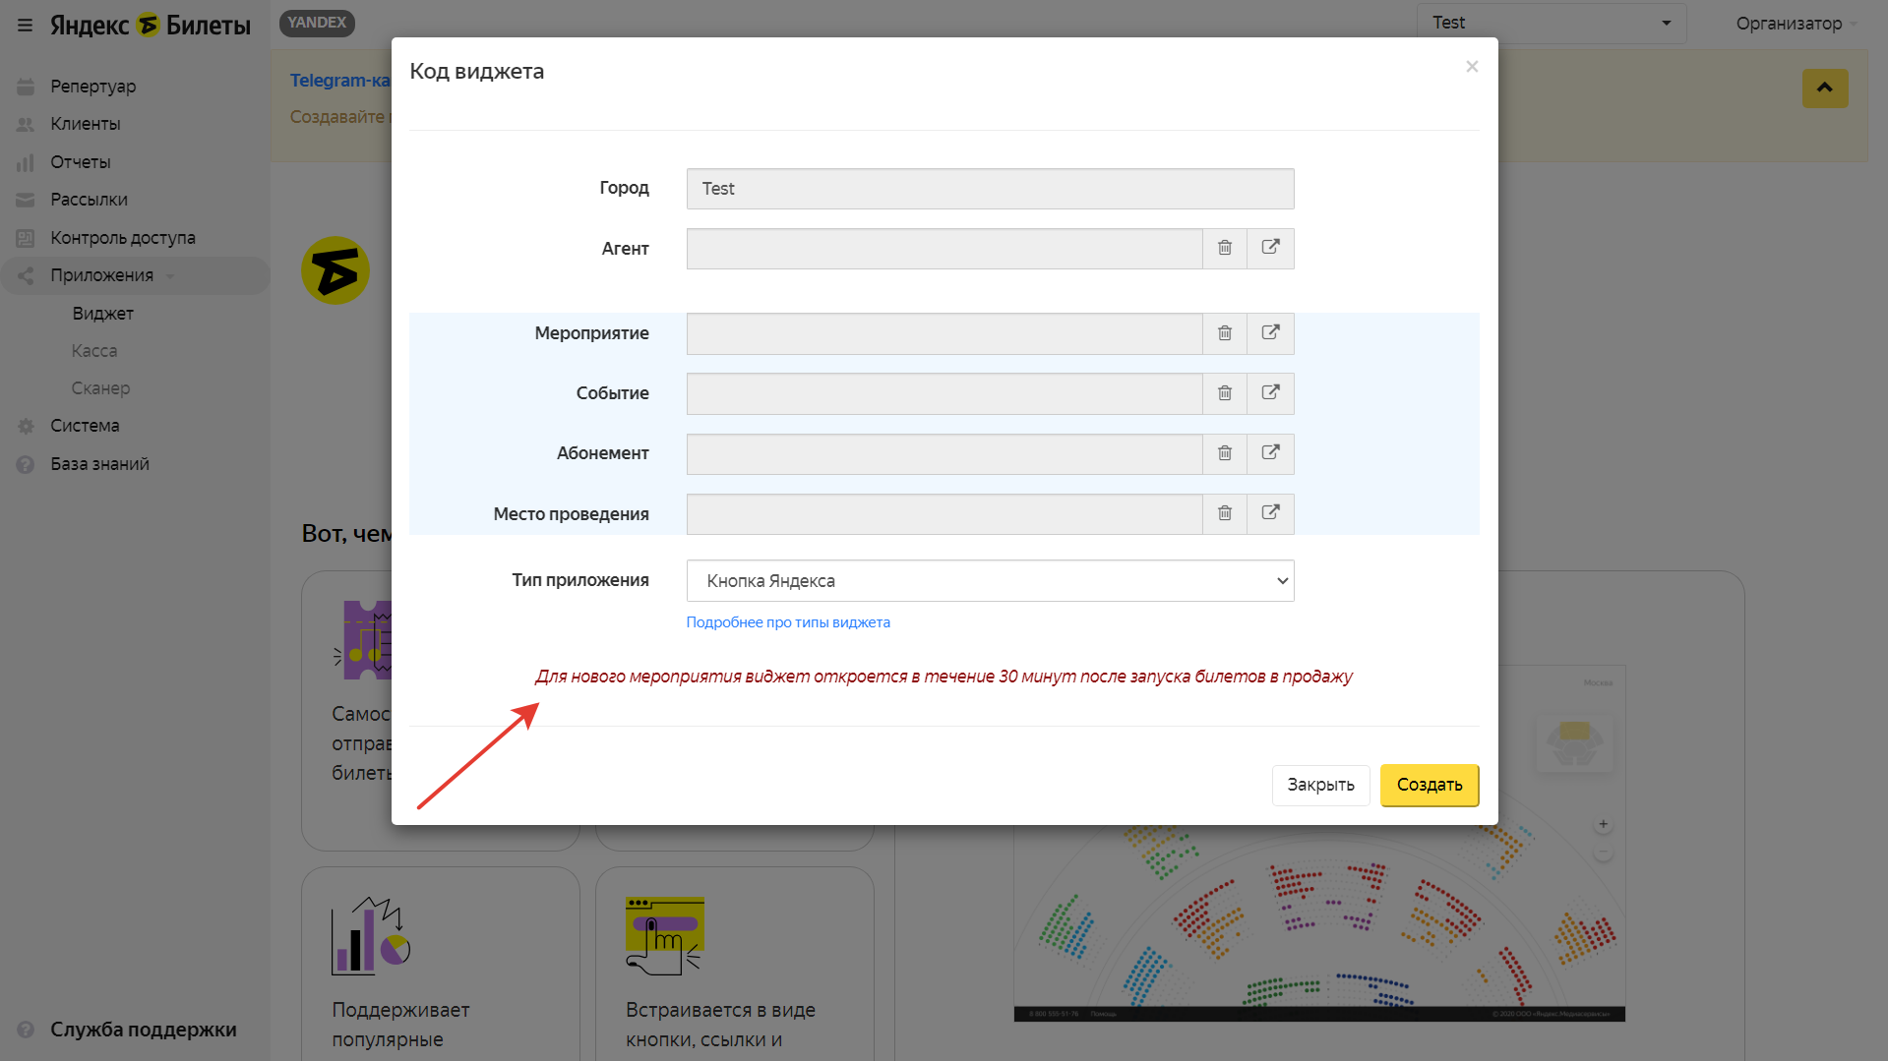Click the Событие input field

(944, 393)
